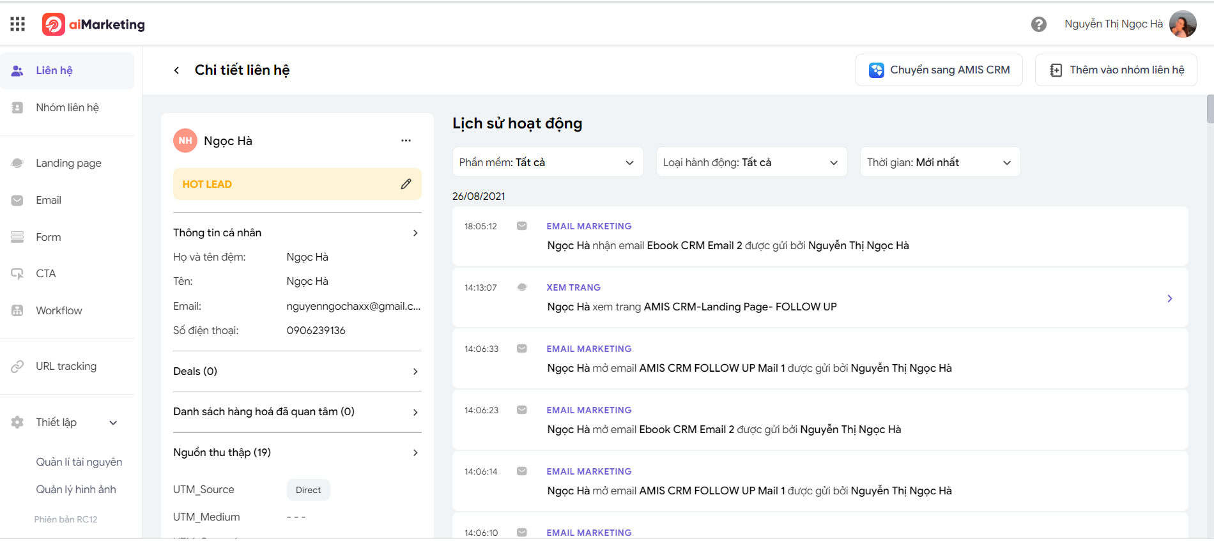Open the three-dots menu for Ngọc Hà
The width and height of the screenshot is (1214, 541).
pos(406,141)
